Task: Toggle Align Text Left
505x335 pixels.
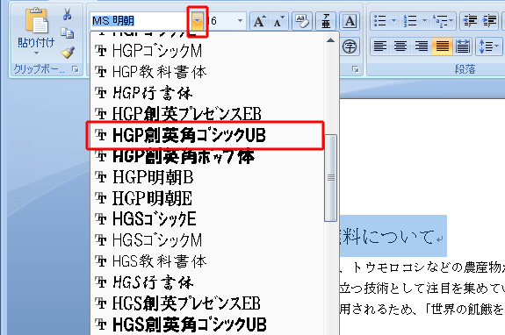Action: [x=380, y=47]
